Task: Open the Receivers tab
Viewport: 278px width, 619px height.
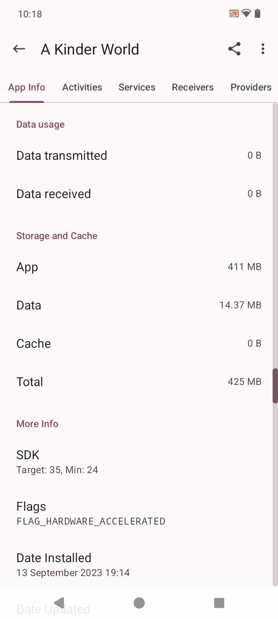Action: click(x=193, y=87)
